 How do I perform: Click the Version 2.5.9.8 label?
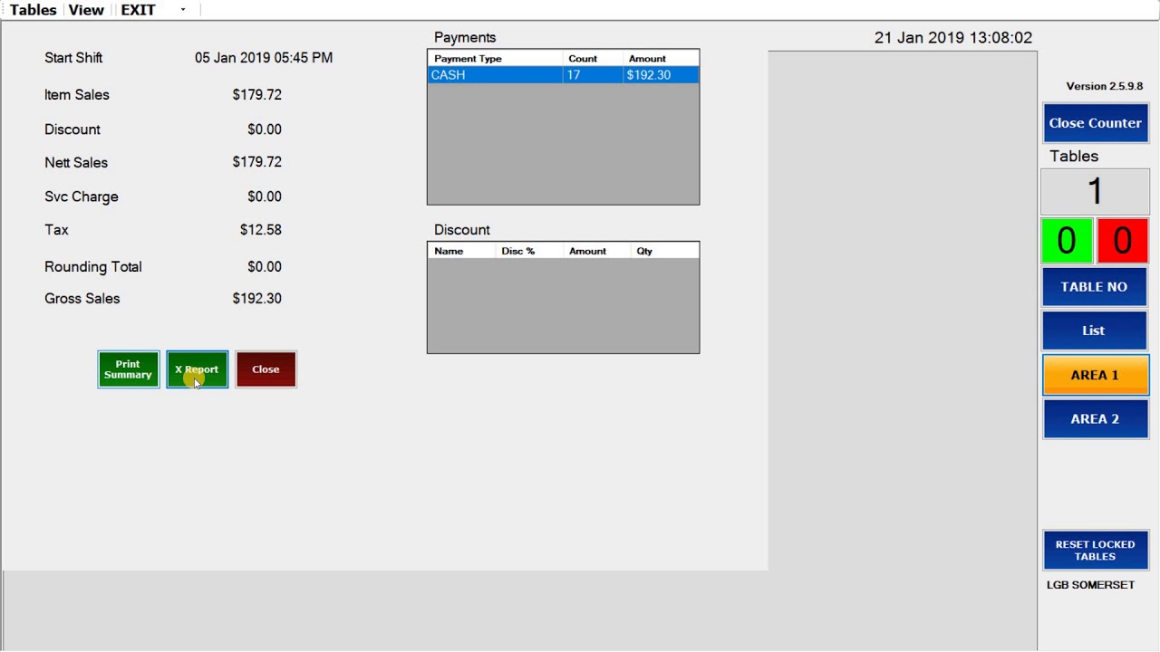click(x=1105, y=87)
